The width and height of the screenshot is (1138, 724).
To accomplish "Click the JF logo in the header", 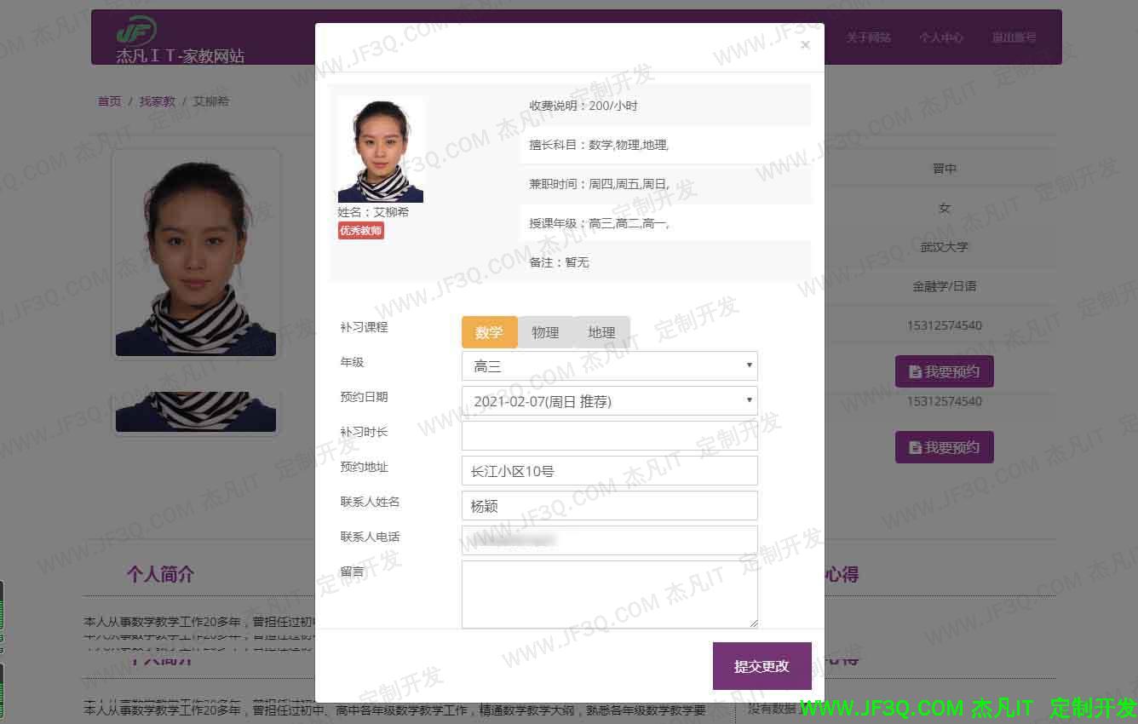I will 136,32.
